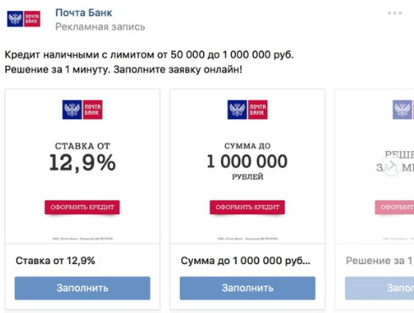414x313 pixels.
Task: Click the СУММА ДО 1 000 000 banner image
Action: click(x=248, y=166)
